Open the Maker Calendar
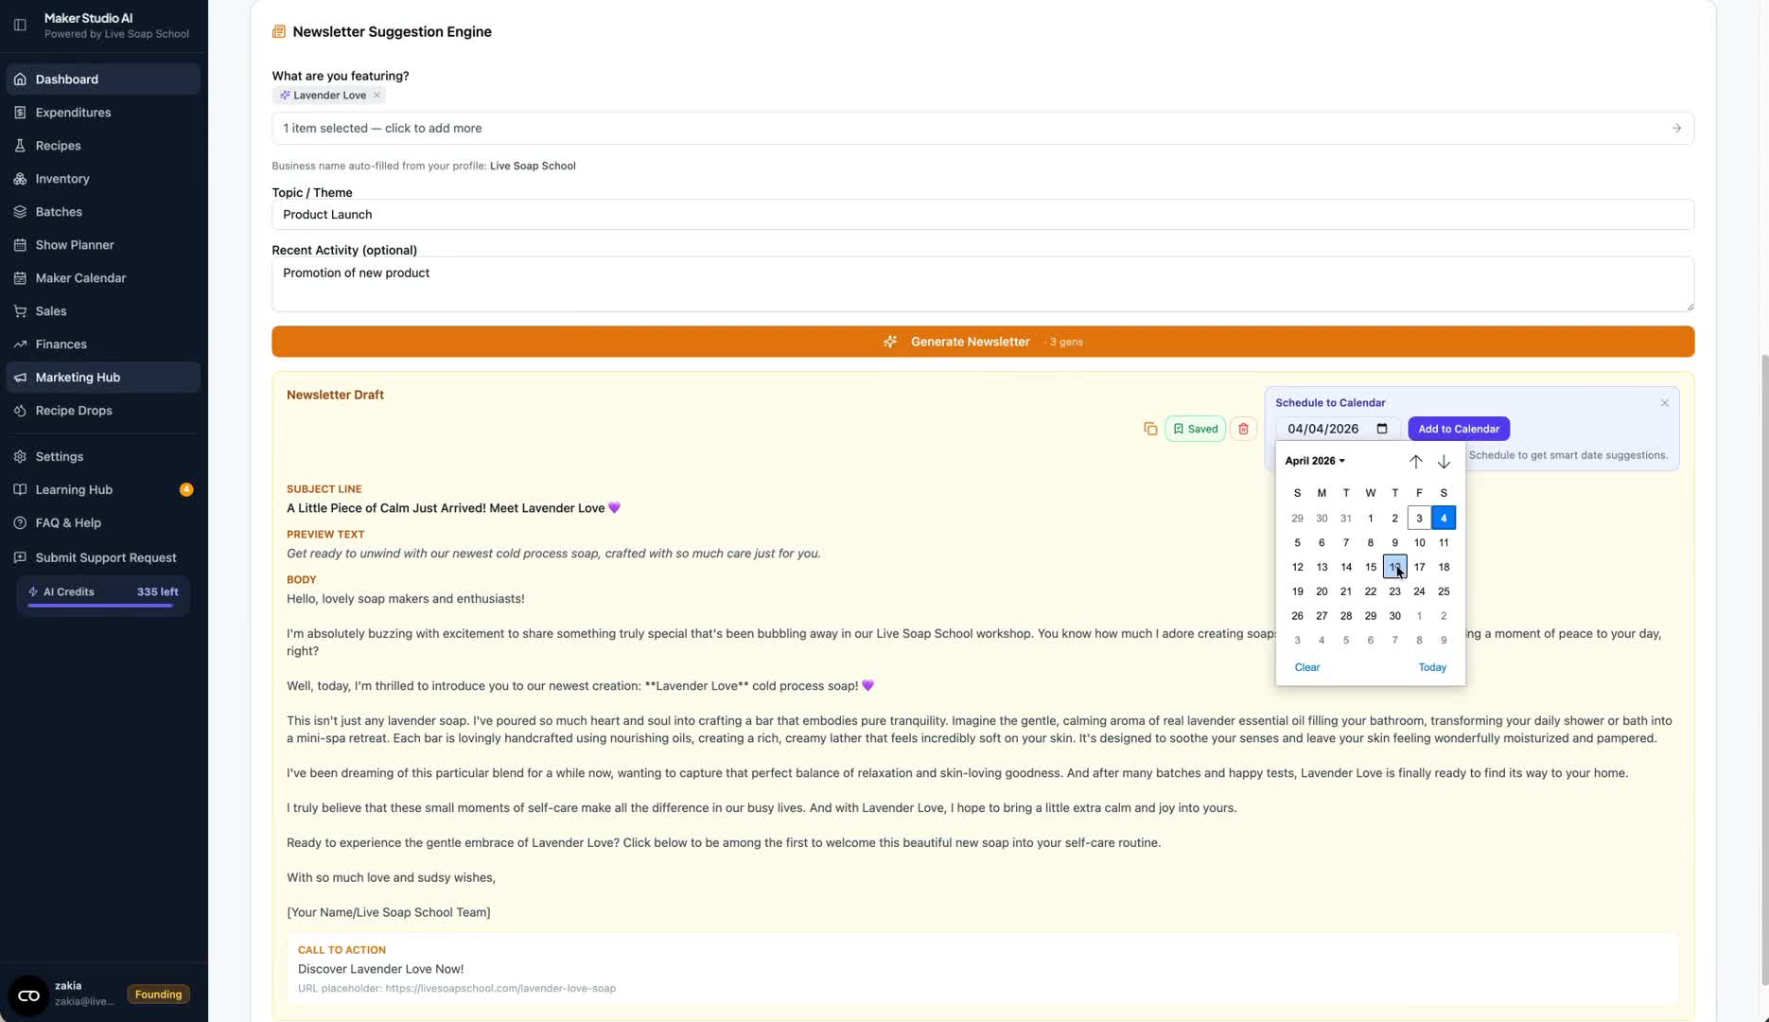 (x=80, y=277)
